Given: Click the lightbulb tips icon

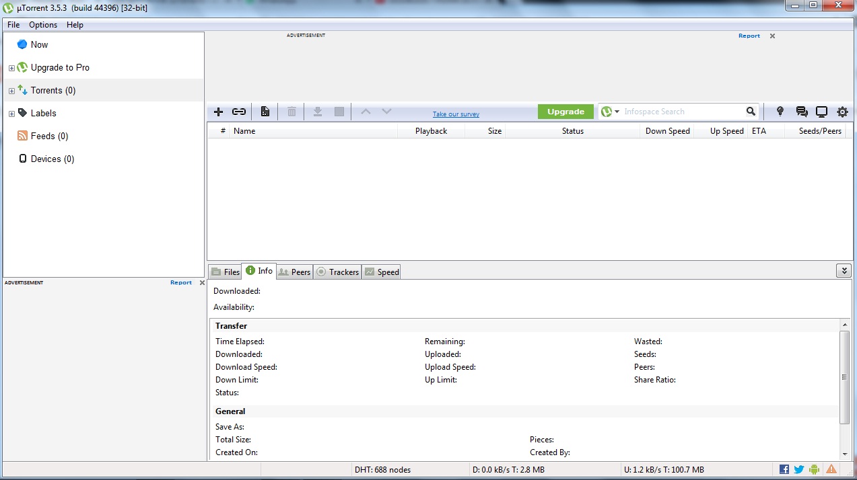Looking at the screenshot, I should (x=780, y=112).
